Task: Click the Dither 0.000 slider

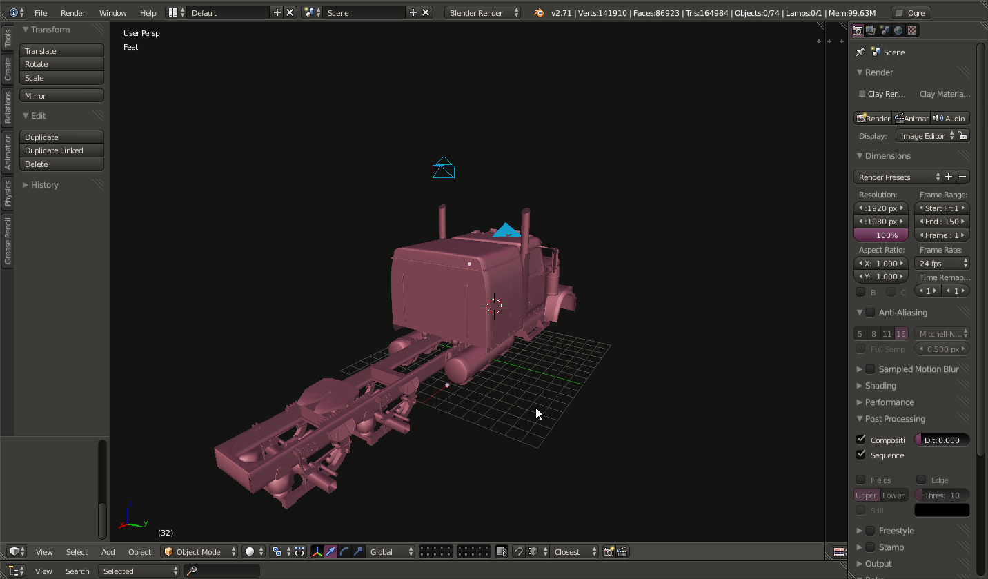Action: (942, 440)
